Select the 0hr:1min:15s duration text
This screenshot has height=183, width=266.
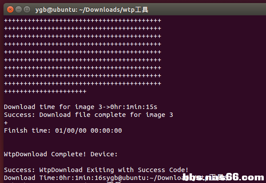pos(134,107)
